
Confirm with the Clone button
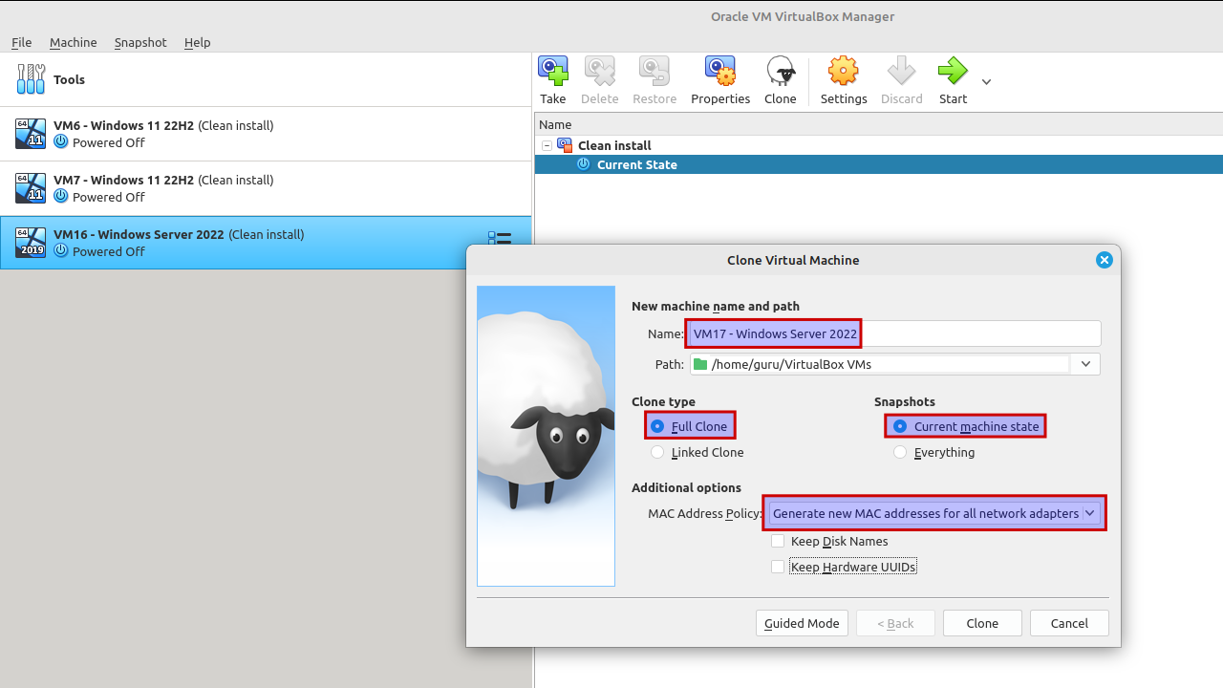pos(982,623)
